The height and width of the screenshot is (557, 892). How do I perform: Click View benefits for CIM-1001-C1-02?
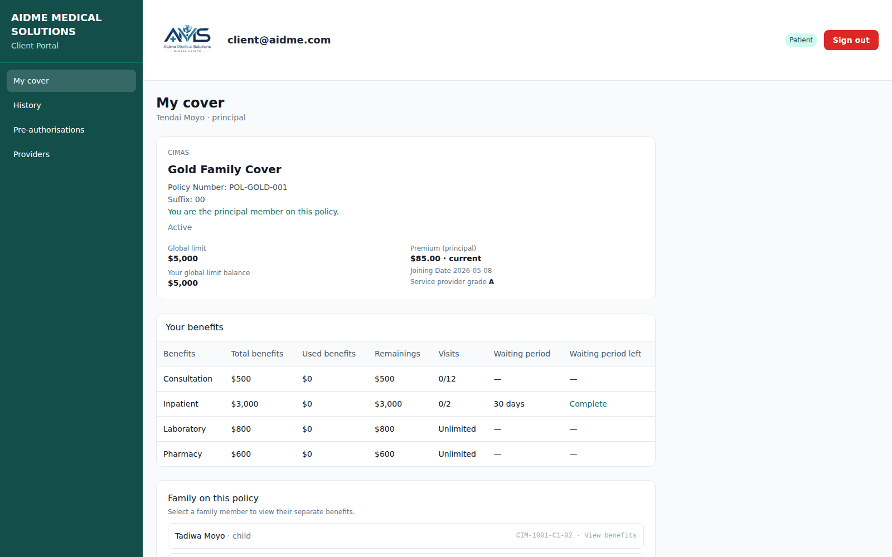[610, 535]
